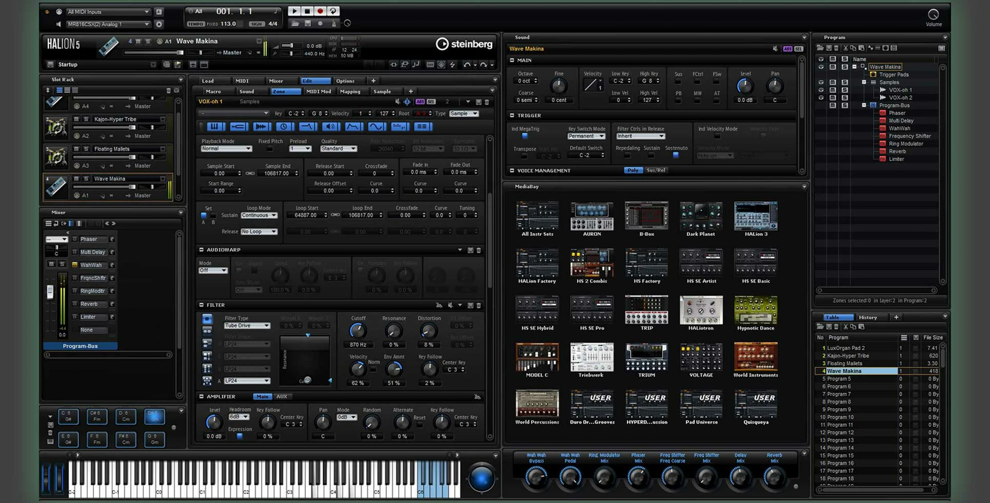Open the Filter Type Tube Drive dropdown

(247, 326)
